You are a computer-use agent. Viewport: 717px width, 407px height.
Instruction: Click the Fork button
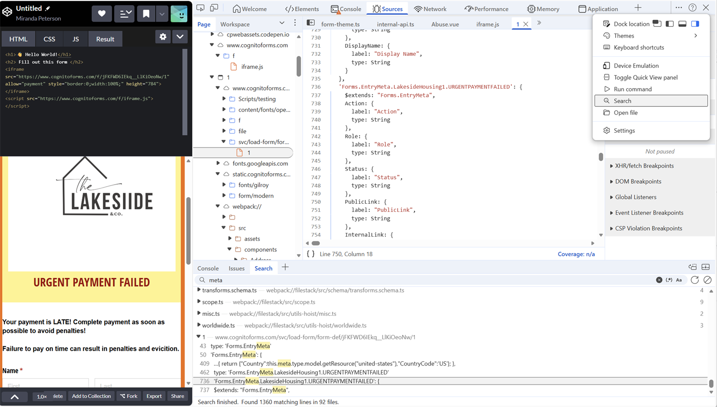(129, 396)
